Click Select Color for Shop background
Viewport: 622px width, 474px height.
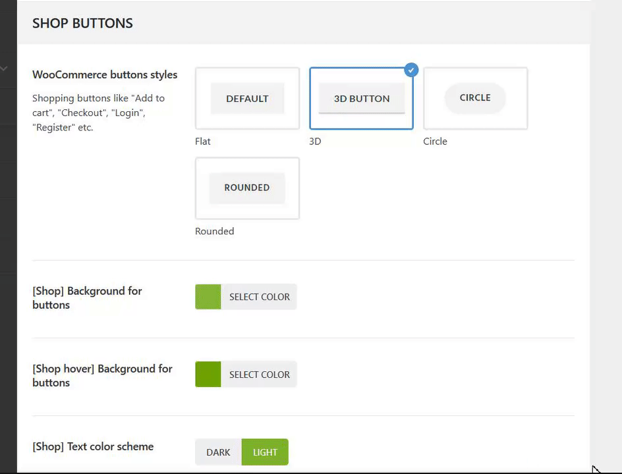(259, 297)
